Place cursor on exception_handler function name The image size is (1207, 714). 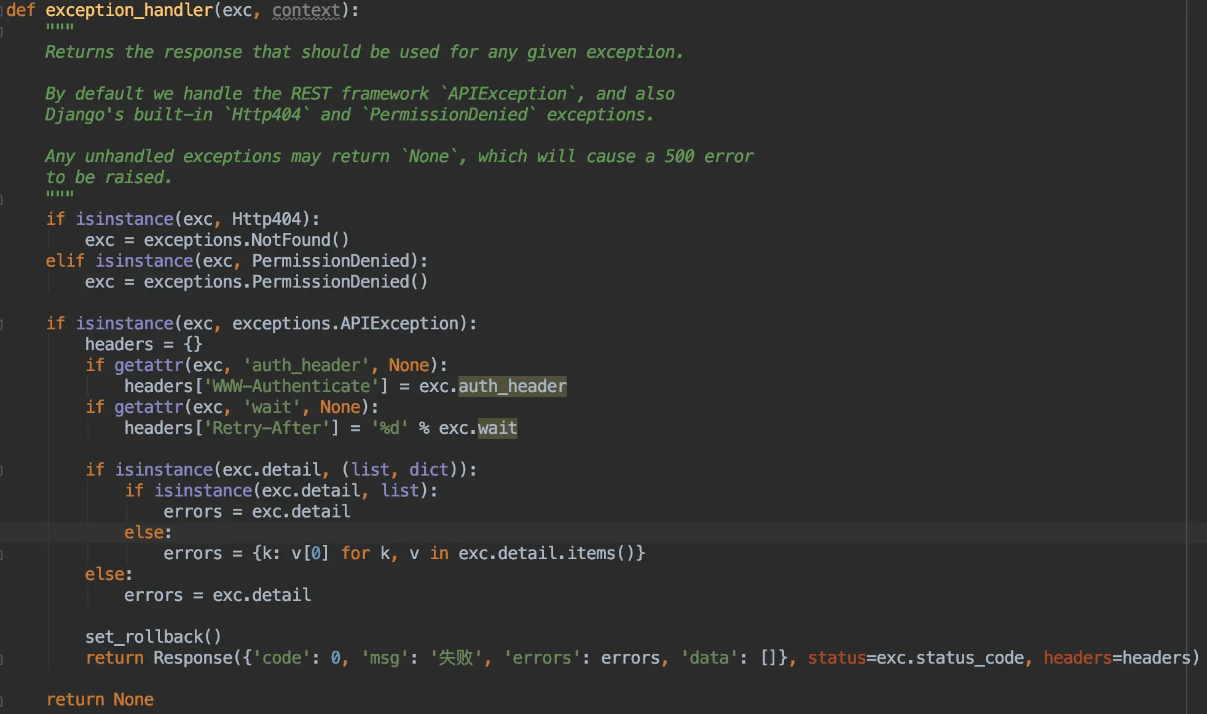pos(128,10)
